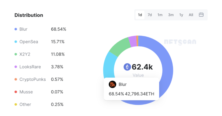Open the calendar date picker icon
The width and height of the screenshot is (222, 116).
tap(201, 15)
